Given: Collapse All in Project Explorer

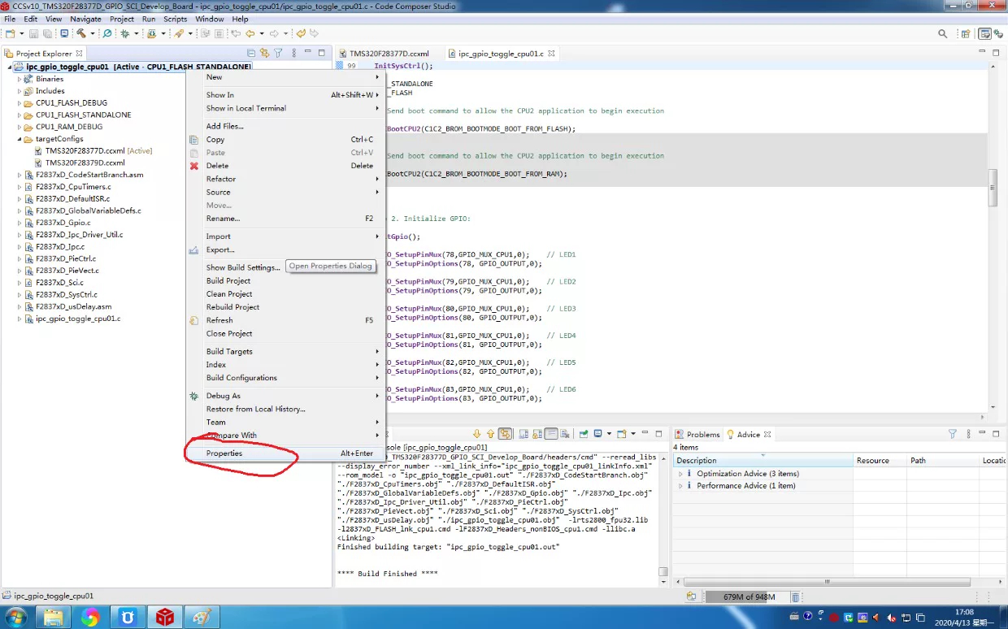Looking at the screenshot, I should [x=251, y=53].
